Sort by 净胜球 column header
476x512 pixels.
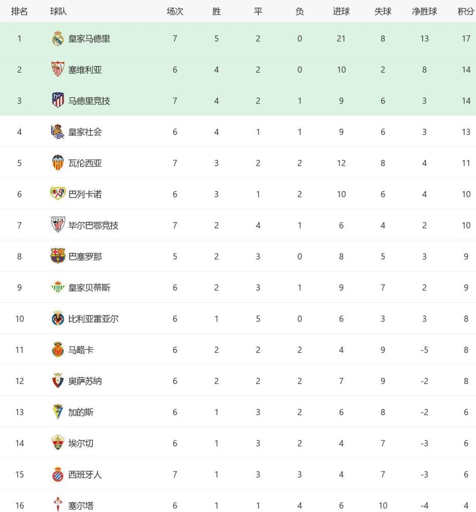coord(424,11)
